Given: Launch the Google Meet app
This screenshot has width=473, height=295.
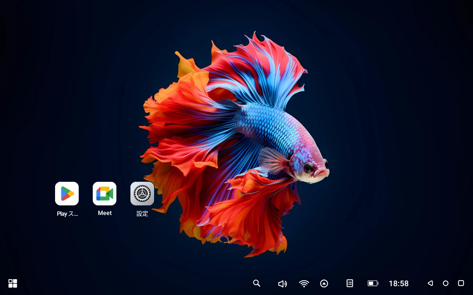Looking at the screenshot, I should (x=105, y=194).
